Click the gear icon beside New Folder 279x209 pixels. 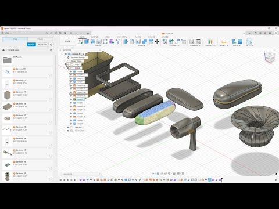[x=51, y=45]
